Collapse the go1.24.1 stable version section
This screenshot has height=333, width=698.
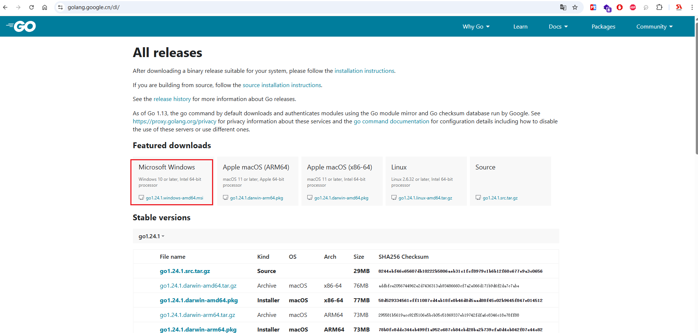152,236
